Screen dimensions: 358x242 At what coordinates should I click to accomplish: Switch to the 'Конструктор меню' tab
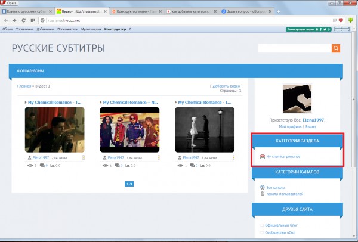click(137, 11)
